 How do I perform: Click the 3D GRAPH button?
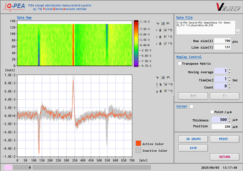point(193,139)
